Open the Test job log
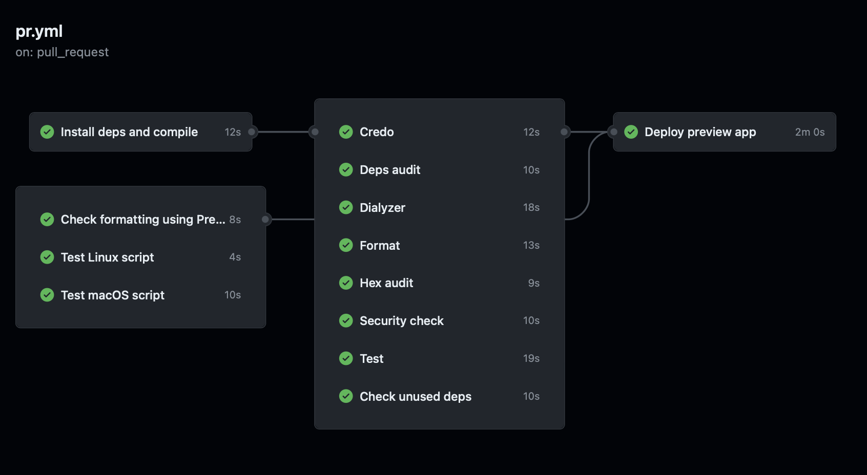 [371, 359]
